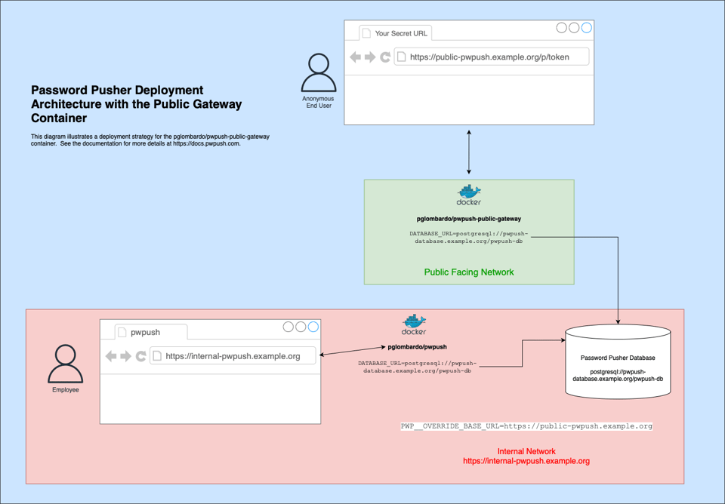725x504 pixels.
Task: Select the PWP__OVERRIDE_BASE_URL text line
Action: click(x=526, y=426)
